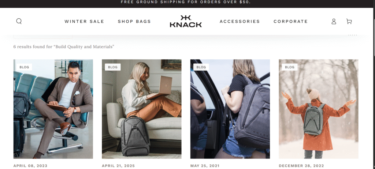Select the April 21, 2025 post date

[118, 166]
